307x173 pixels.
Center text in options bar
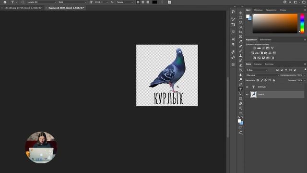pos(143,2)
